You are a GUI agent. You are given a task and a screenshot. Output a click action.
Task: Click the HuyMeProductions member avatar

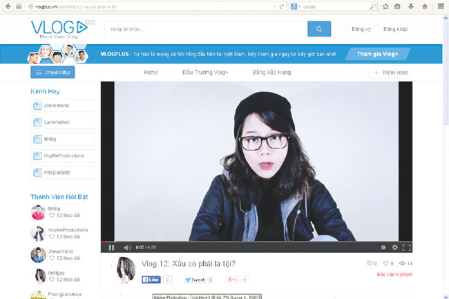tap(38, 233)
